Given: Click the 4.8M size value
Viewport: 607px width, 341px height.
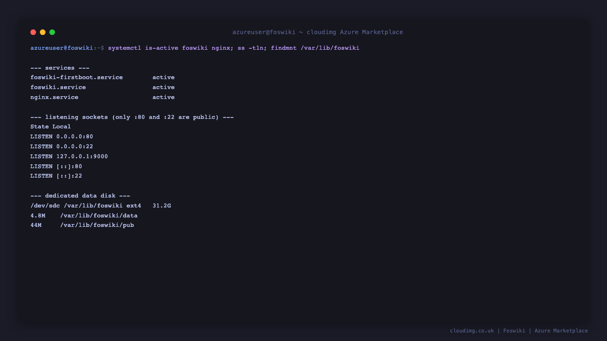Looking at the screenshot, I should pos(38,216).
